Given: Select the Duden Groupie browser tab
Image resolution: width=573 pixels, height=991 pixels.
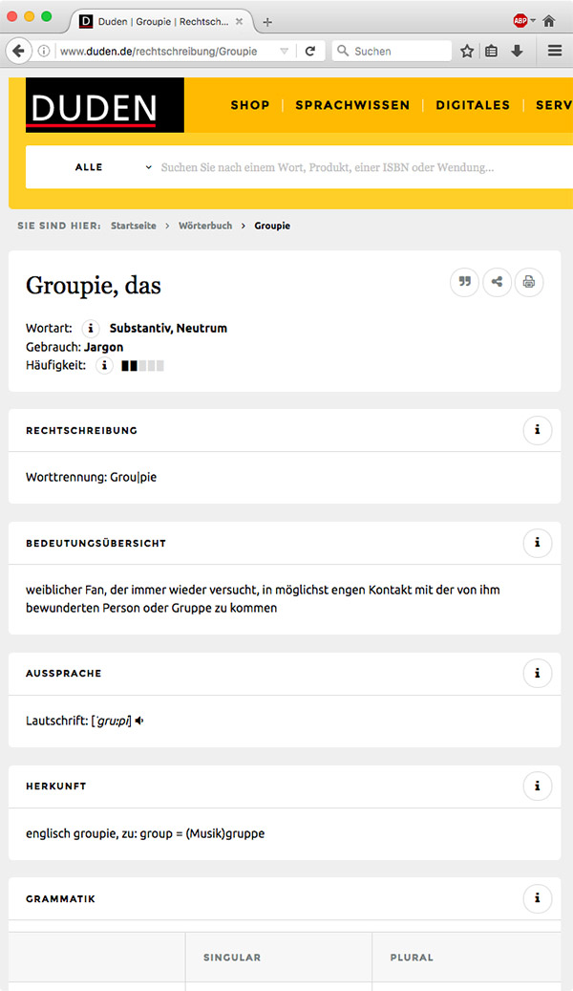Looking at the screenshot, I should pos(161,21).
